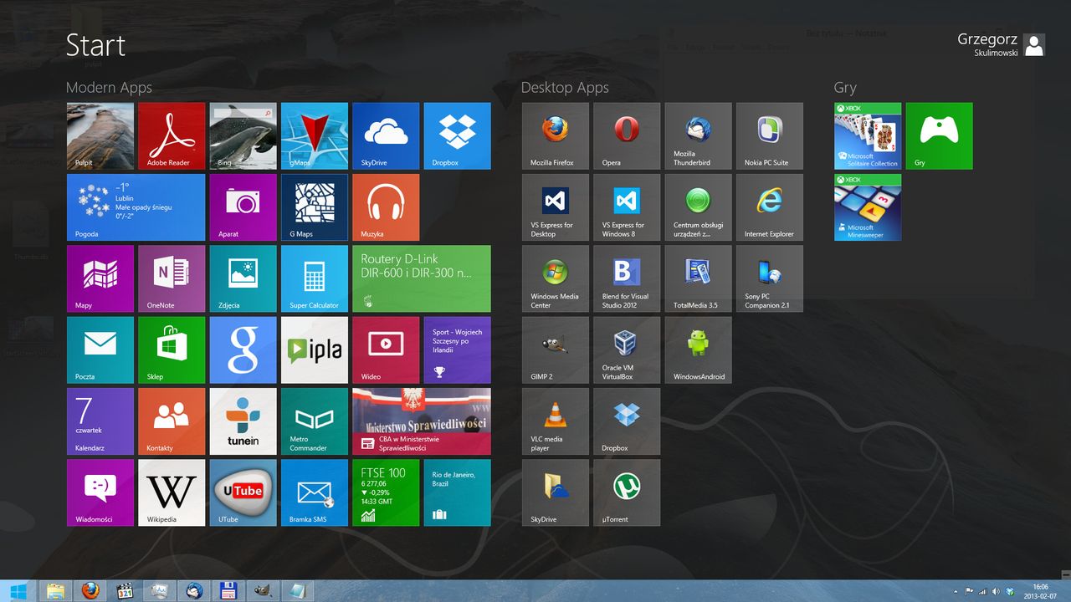The image size is (1071, 602).
Task: Launch Blend for Visual Studio 2012
Action: [627, 278]
